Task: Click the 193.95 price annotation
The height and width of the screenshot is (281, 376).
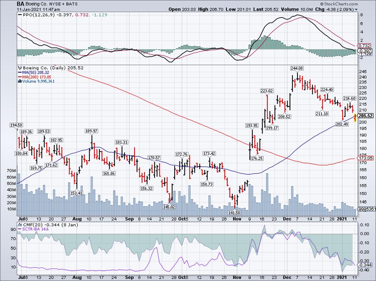Action: (x=252, y=125)
